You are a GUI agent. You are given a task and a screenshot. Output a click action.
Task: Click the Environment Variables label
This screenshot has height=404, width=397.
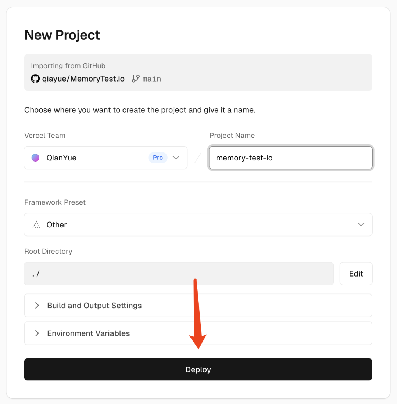tap(89, 333)
